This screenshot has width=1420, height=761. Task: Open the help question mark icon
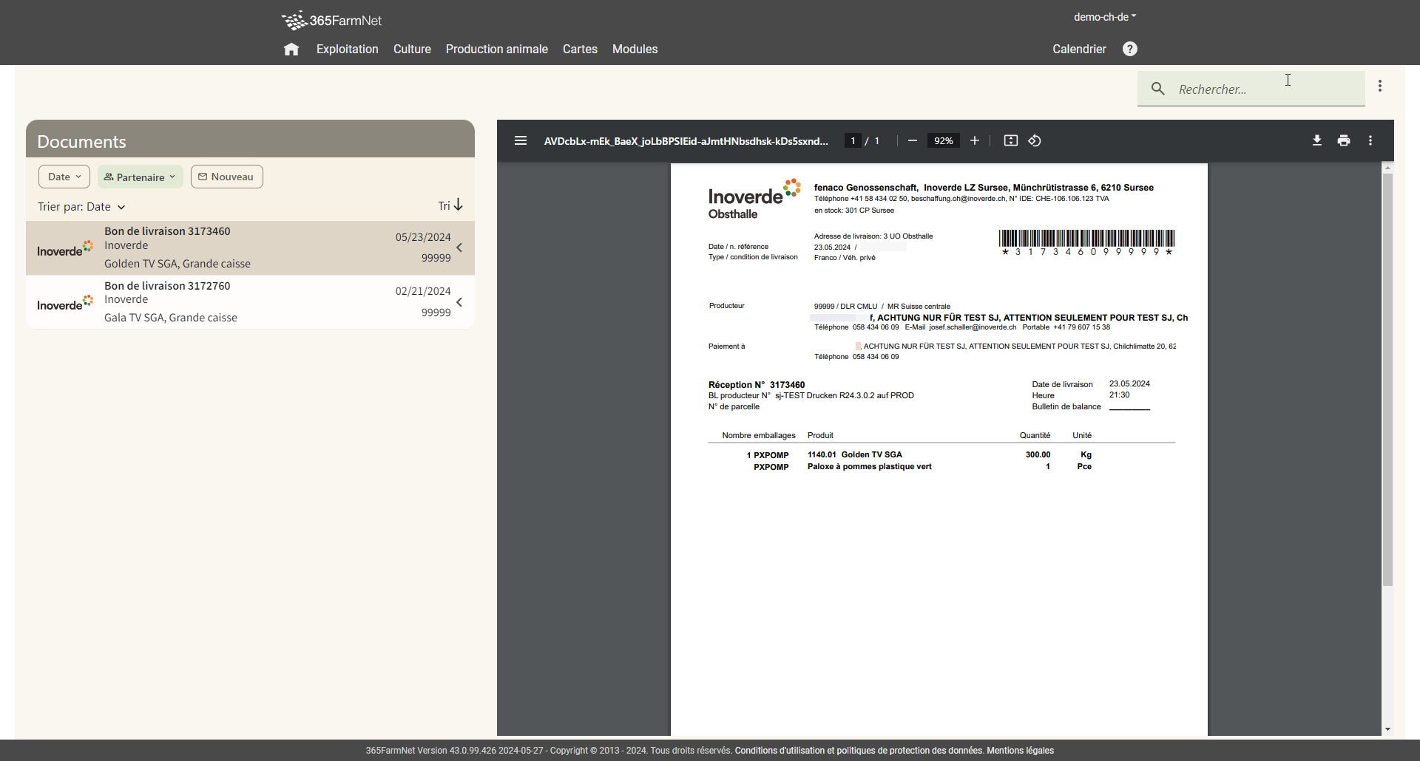click(x=1129, y=49)
